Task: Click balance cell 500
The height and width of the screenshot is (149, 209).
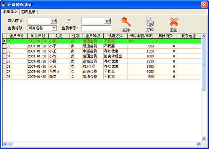Action: (x=141, y=77)
